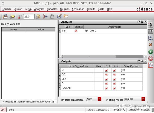Uncheck Plot checkbox for output Q
Image resolution: width=154 pixels, height=113 pixels.
click(x=106, y=70)
